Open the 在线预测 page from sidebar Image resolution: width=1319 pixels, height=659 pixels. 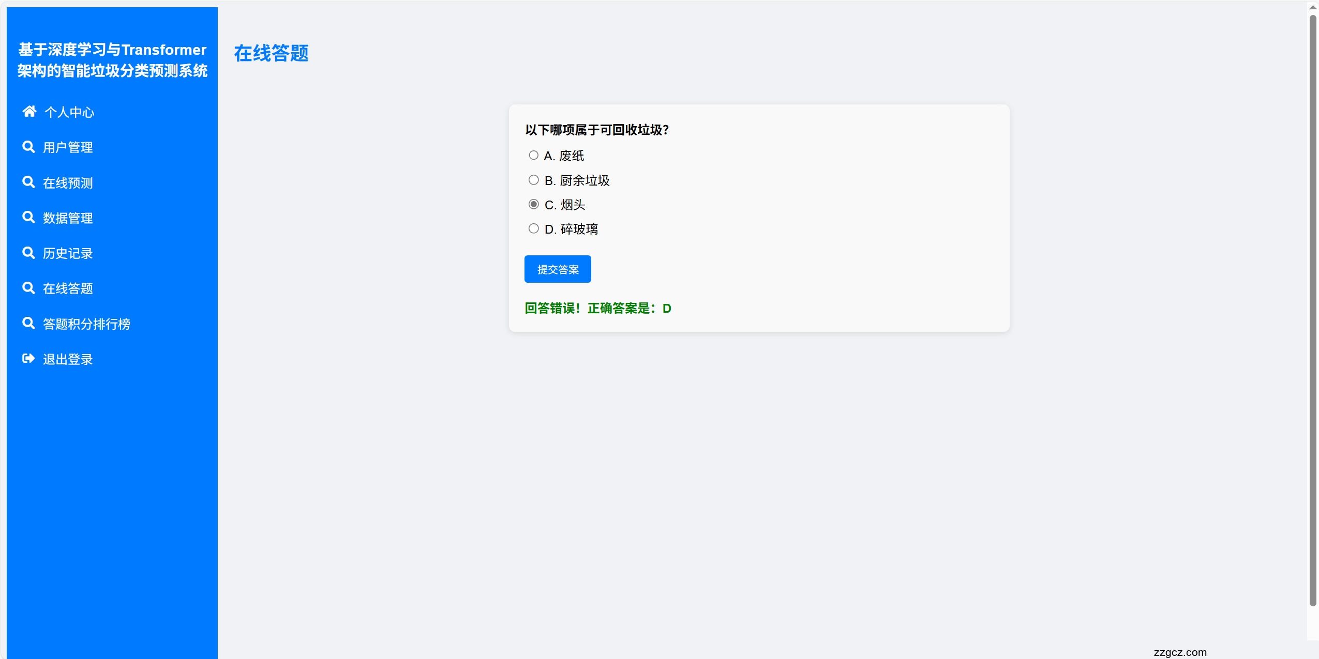[x=68, y=182]
